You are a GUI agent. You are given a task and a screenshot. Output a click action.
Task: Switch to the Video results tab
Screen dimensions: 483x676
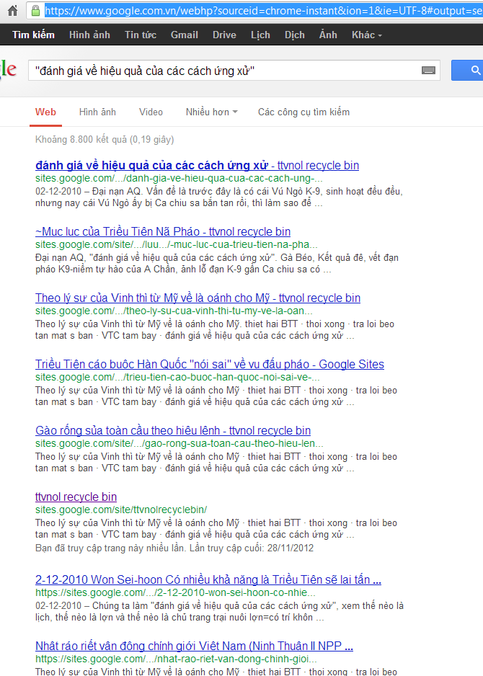[x=151, y=112]
